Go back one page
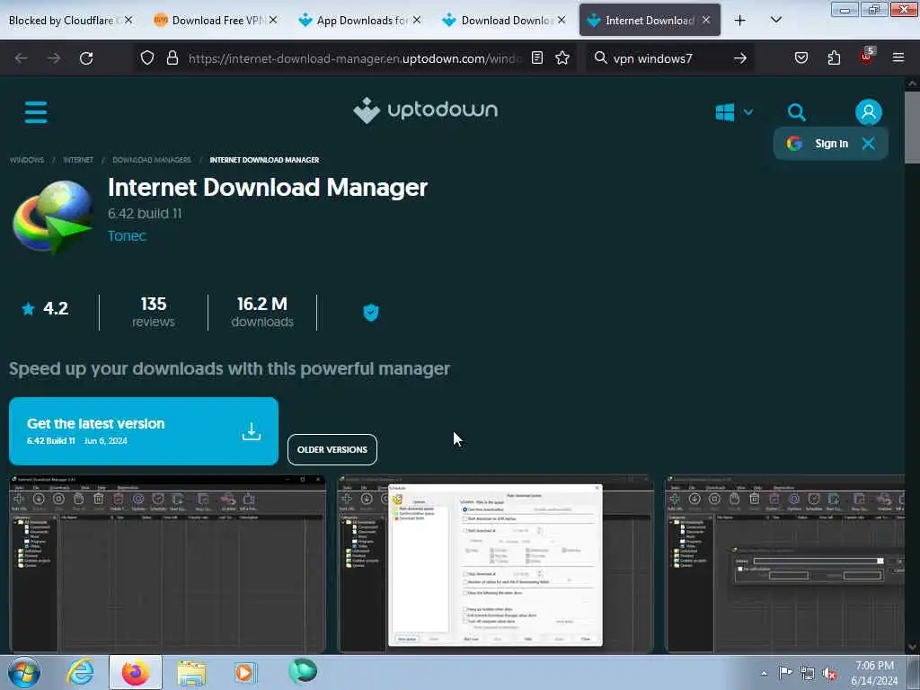This screenshot has height=690, width=920. click(22, 58)
